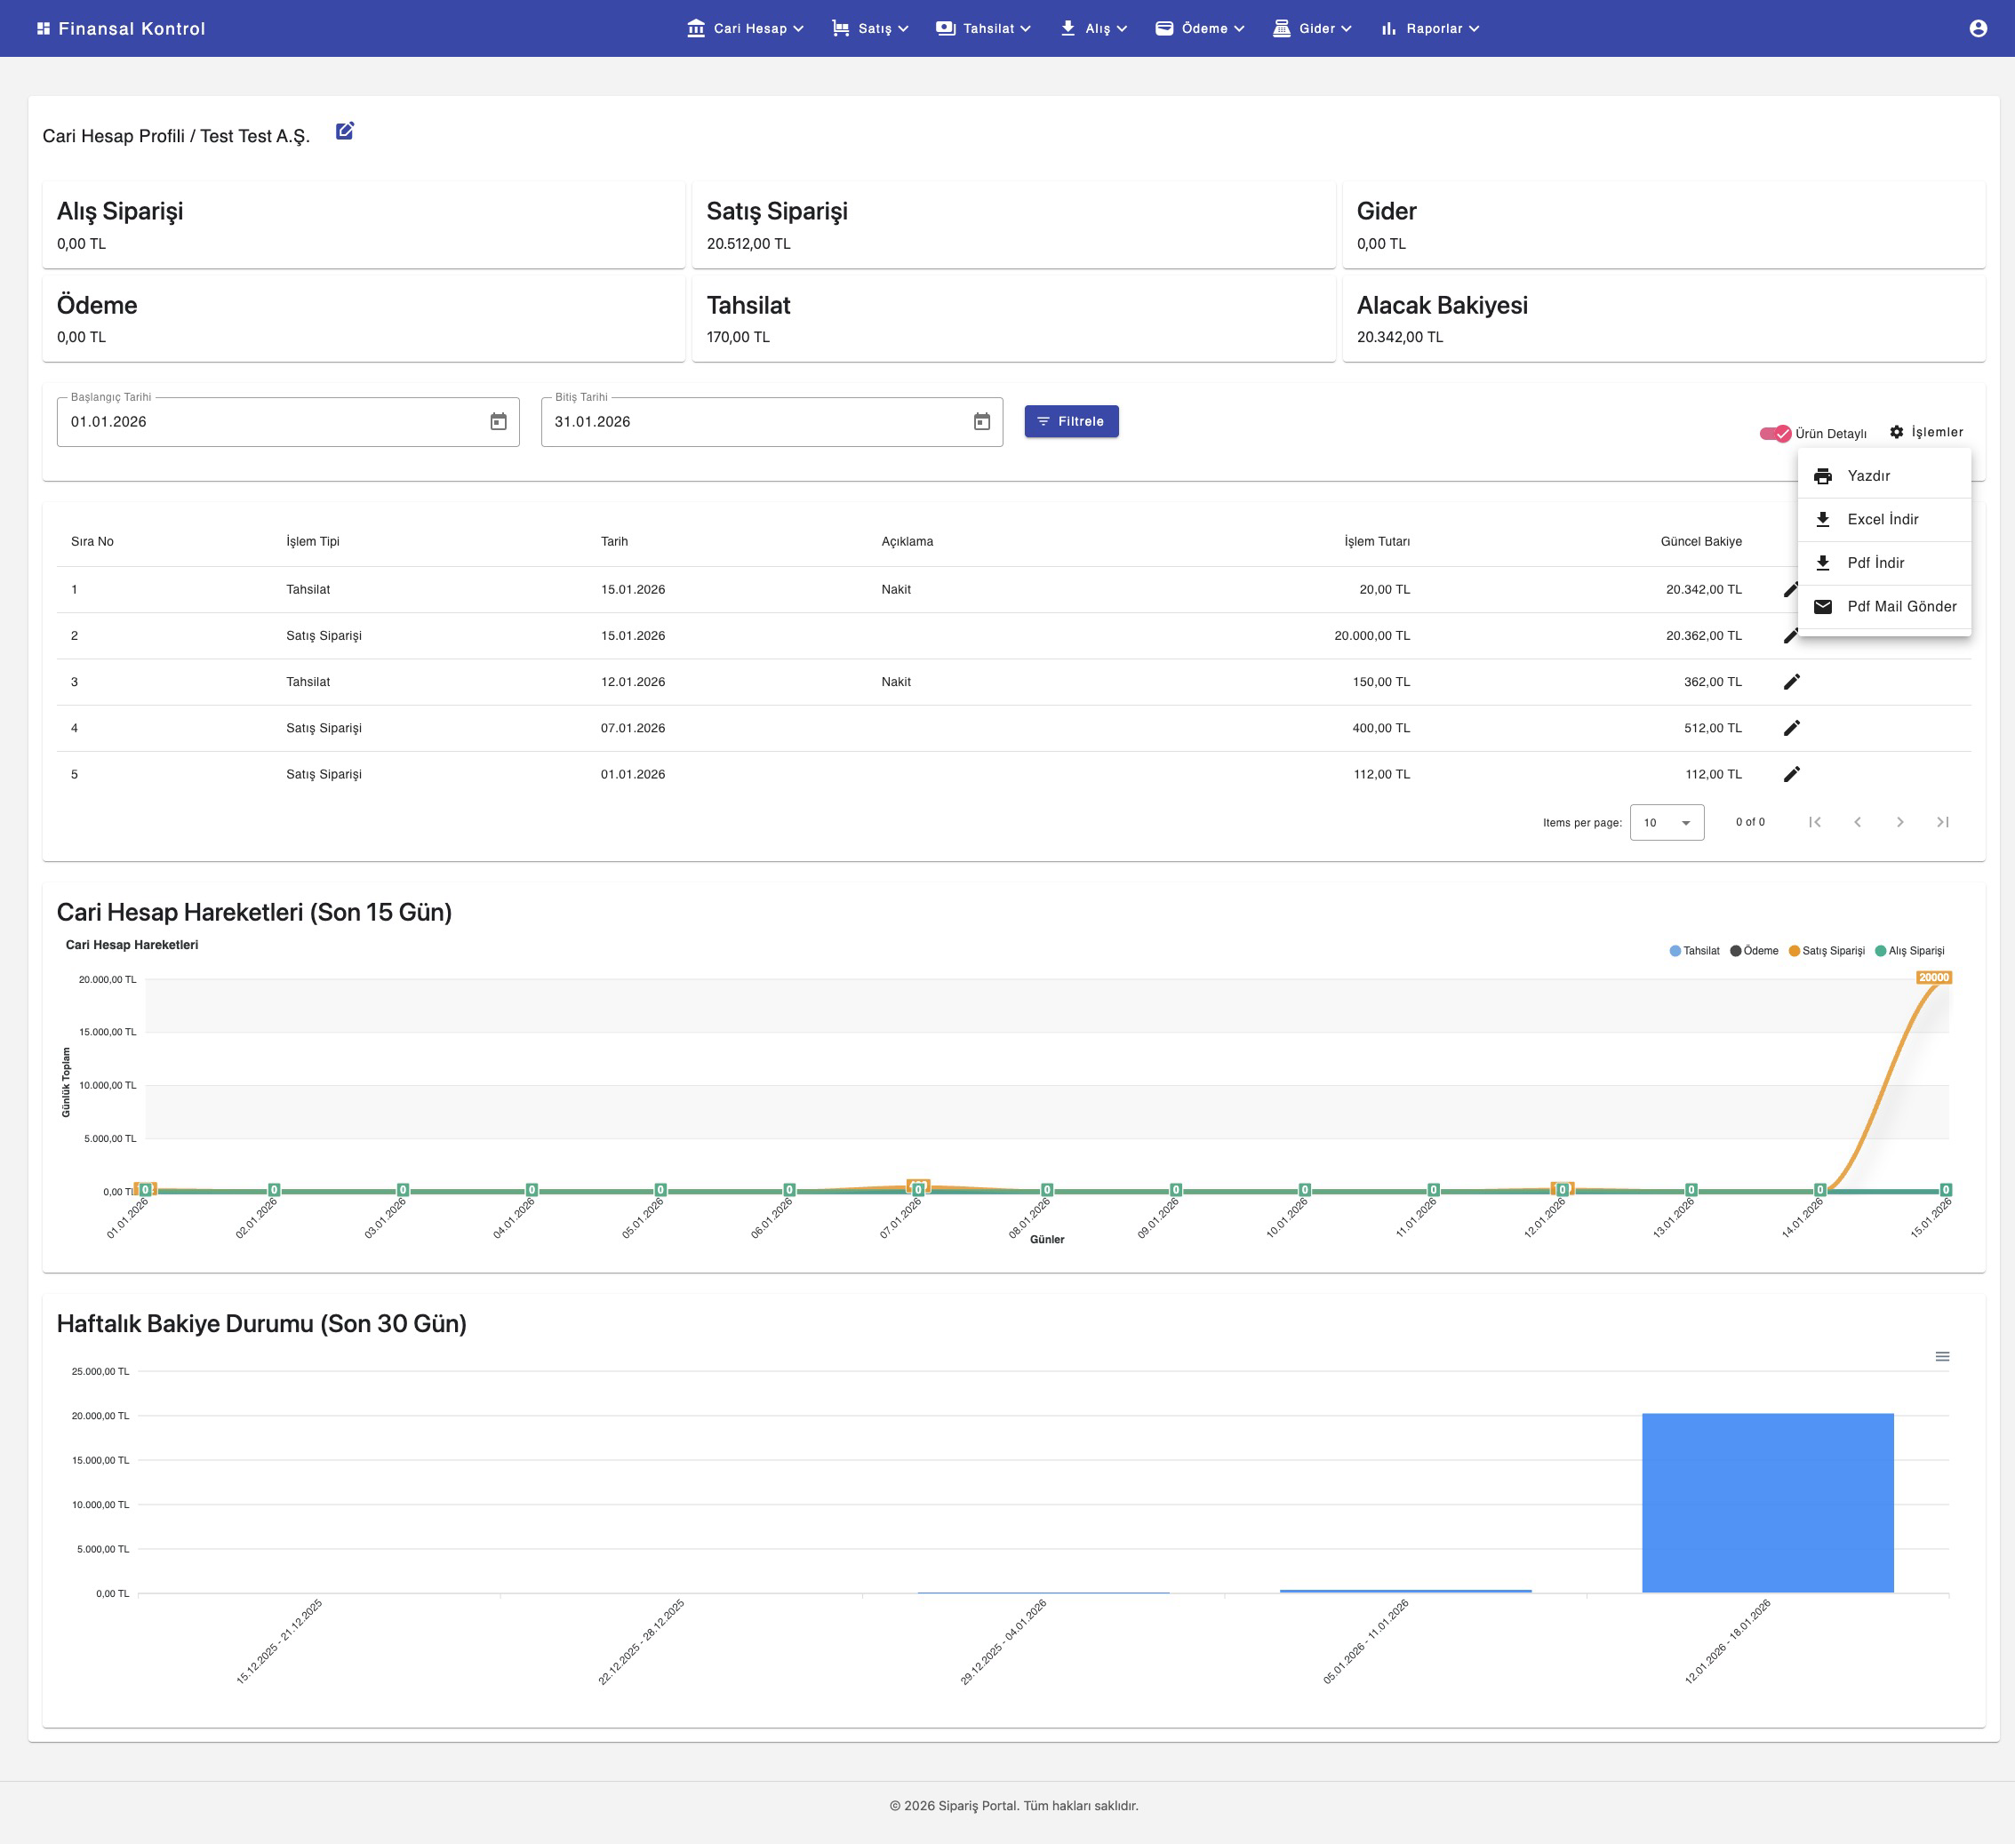The width and height of the screenshot is (2015, 1844).
Task: Click pencil edit icon for the 07.01.2026 row
Action: [x=1791, y=728]
